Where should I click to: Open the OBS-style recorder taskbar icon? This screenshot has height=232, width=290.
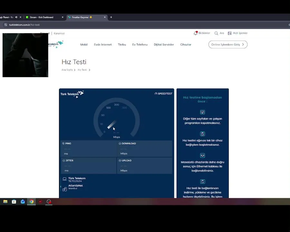(49, 202)
